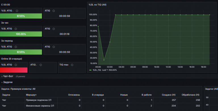Screen dimensions: 218x111
Task: Open the 'С 00:00' row title
Action: pos(6,5)
